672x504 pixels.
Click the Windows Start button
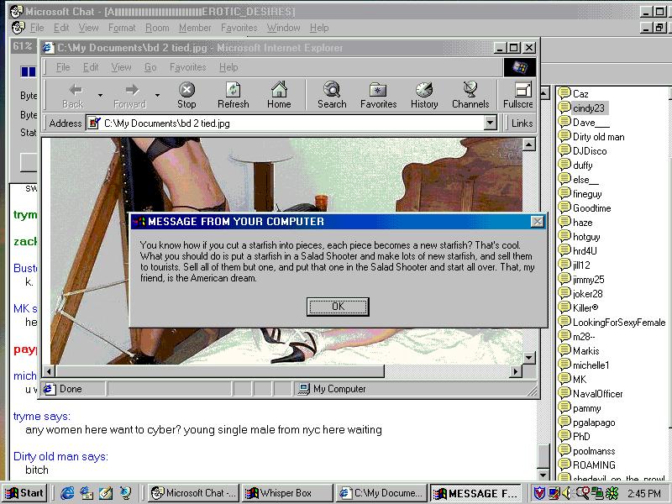pyautogui.click(x=25, y=493)
